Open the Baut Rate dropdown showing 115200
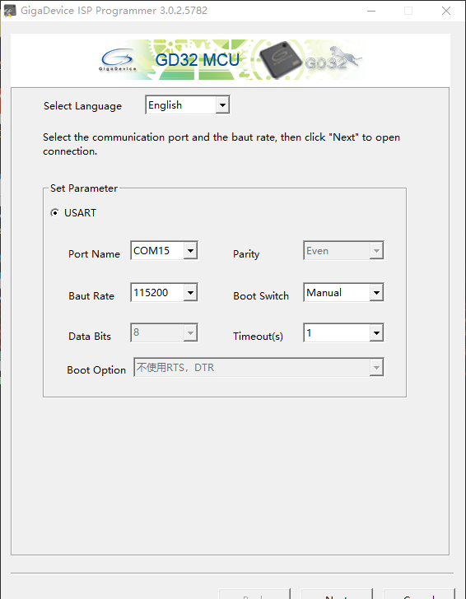This screenshot has width=466, height=599. (164, 293)
